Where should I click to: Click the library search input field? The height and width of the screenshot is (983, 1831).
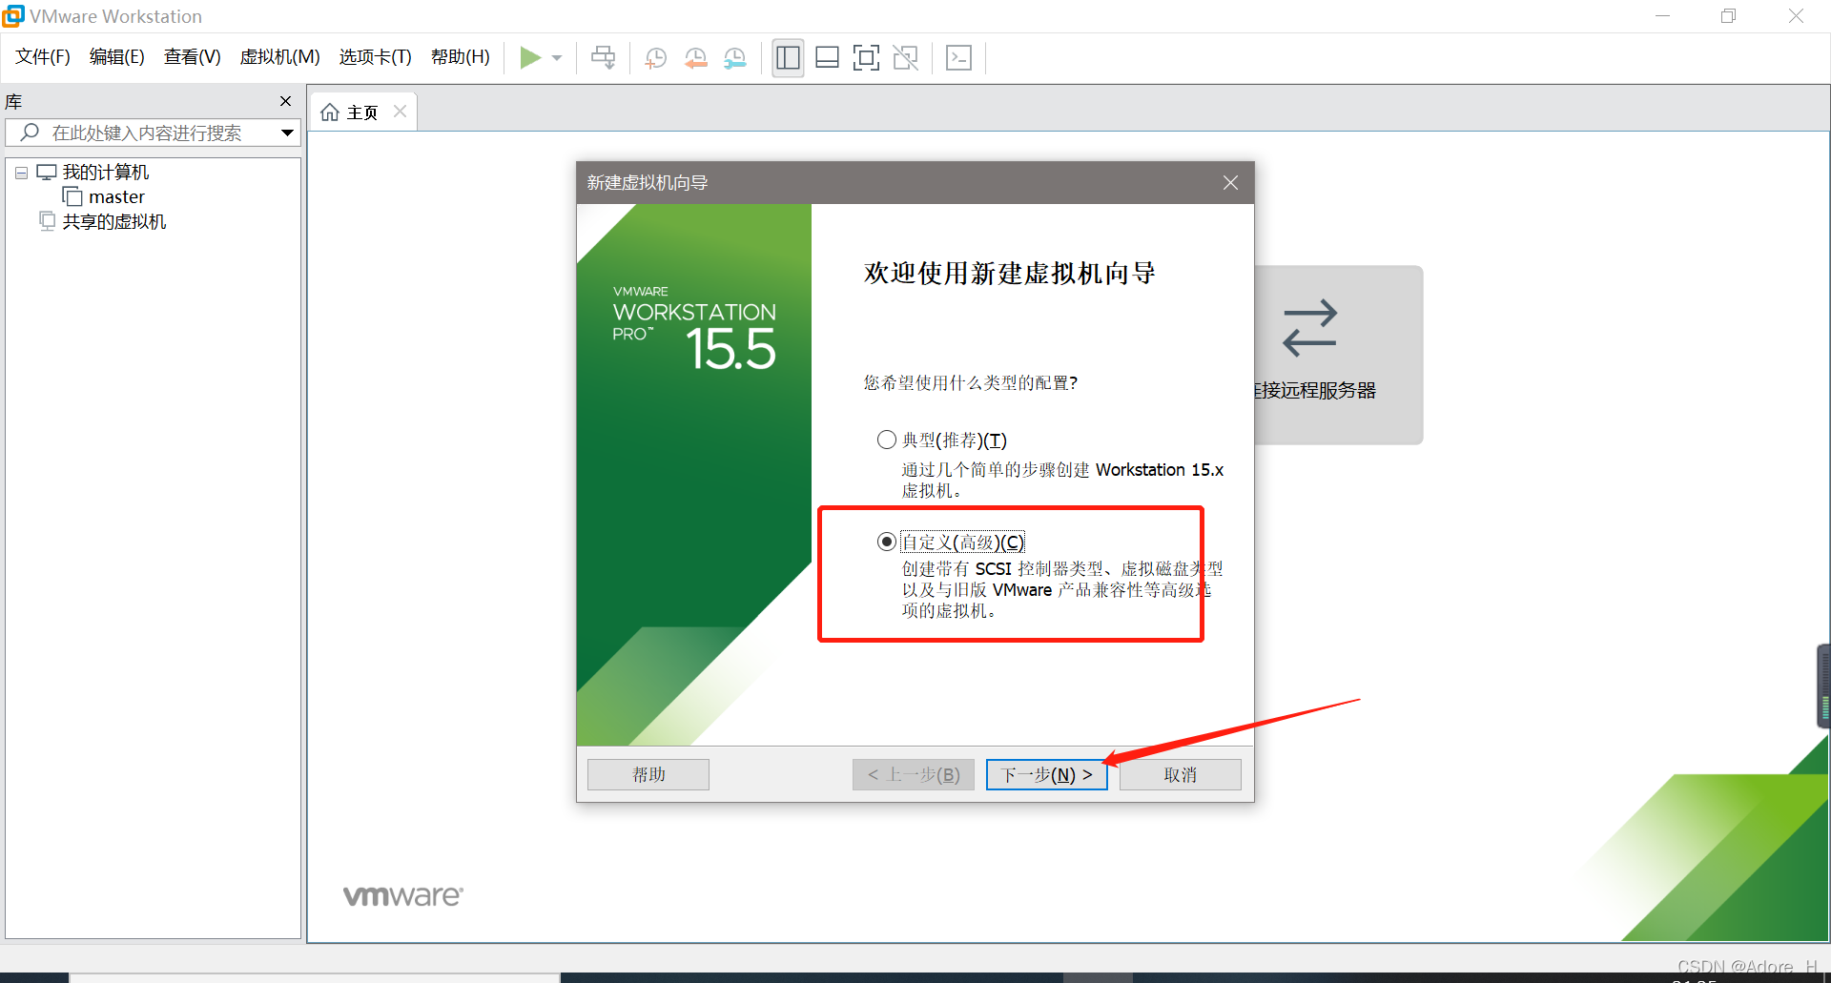coord(153,133)
